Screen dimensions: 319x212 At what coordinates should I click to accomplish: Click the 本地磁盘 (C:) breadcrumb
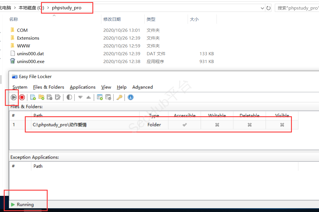(x=31, y=8)
